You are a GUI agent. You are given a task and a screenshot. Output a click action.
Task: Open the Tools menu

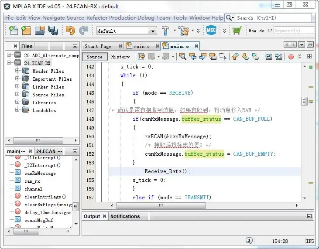(180, 18)
